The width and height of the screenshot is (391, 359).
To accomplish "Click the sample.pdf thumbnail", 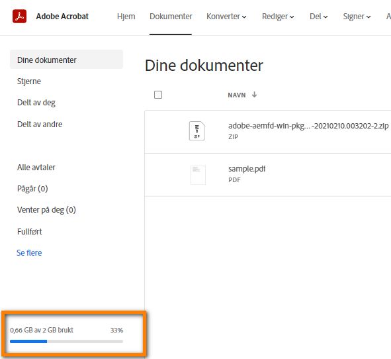I will click(x=198, y=175).
